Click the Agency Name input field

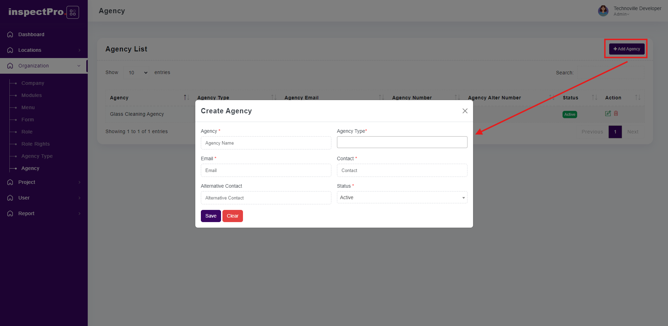[266, 143]
